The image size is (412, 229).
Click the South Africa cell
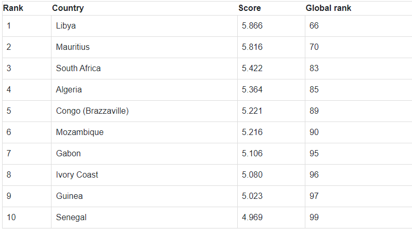point(79,69)
